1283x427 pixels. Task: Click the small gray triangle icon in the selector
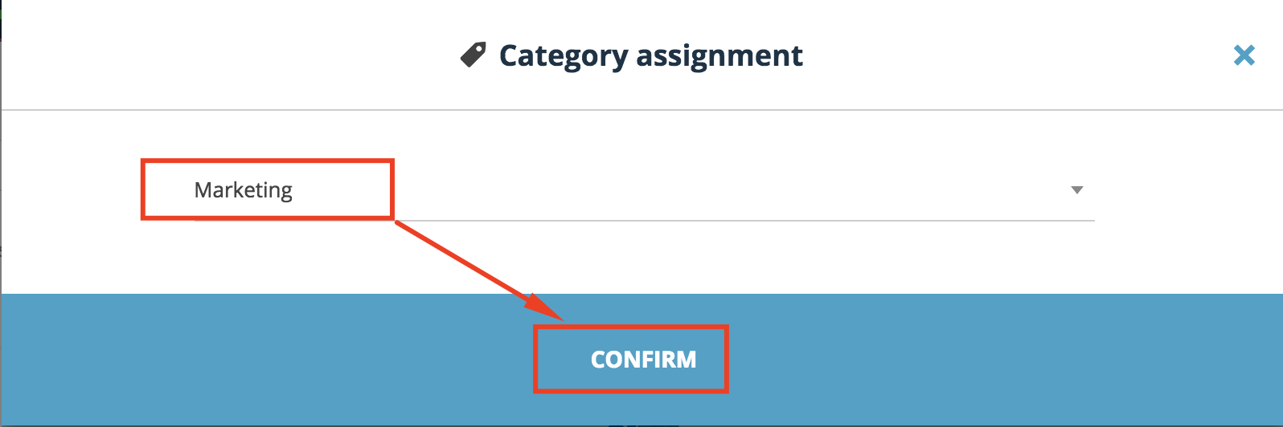coord(1077,190)
